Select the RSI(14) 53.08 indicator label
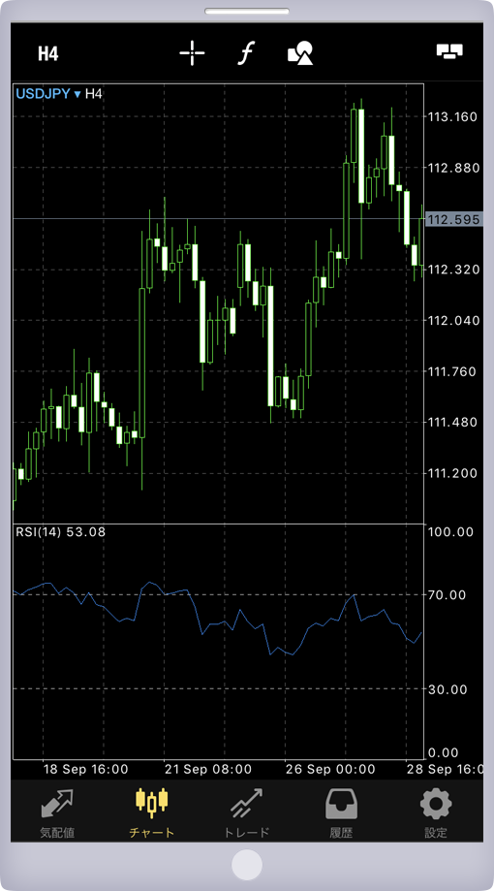Screen dimensions: 494x891 (60, 532)
